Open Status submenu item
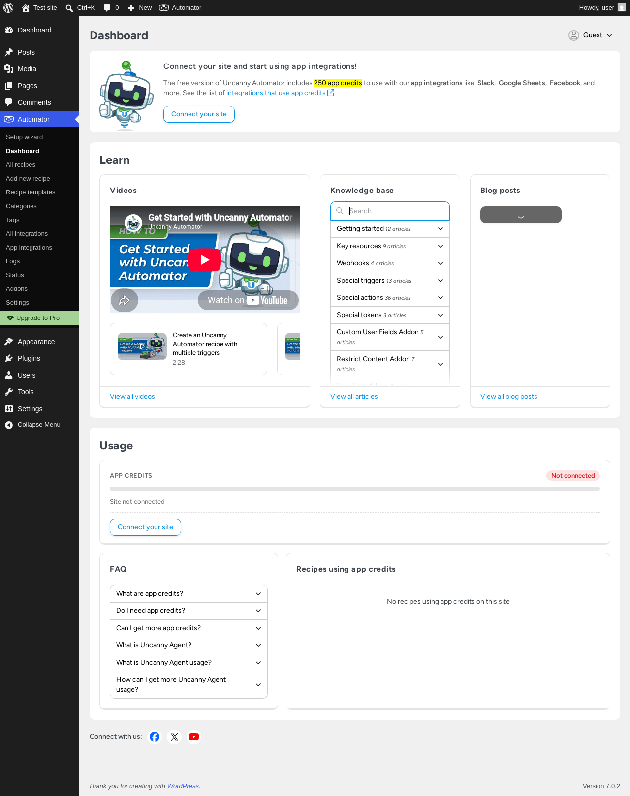Viewport: 630px width, 796px height. (39, 275)
